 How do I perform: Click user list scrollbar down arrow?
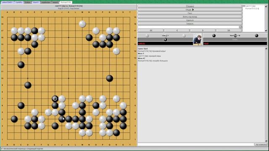266,31
